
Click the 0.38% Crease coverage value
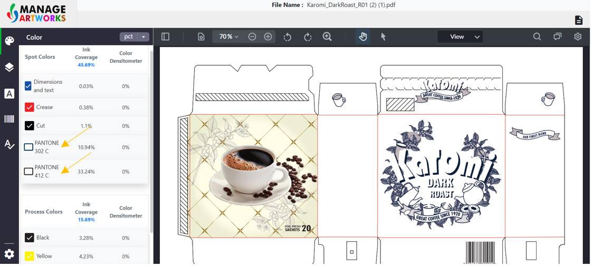point(86,107)
